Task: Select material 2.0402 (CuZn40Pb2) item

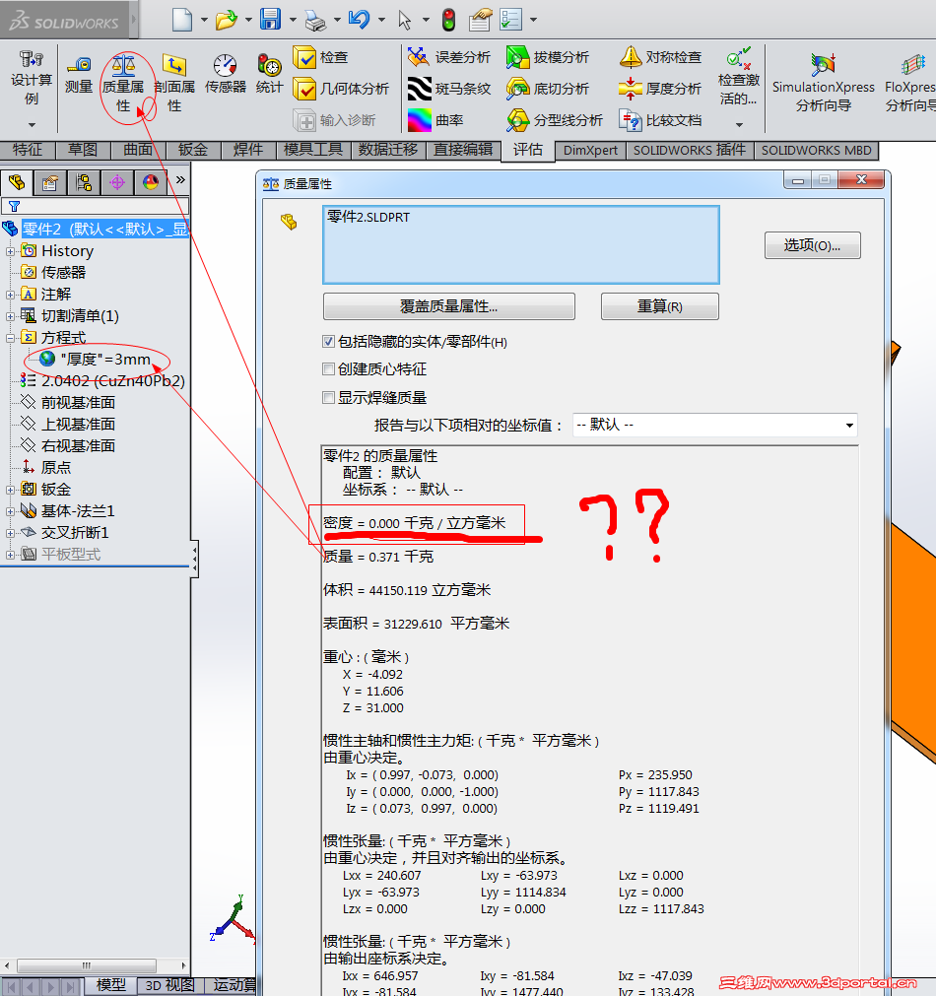Action: point(102,381)
